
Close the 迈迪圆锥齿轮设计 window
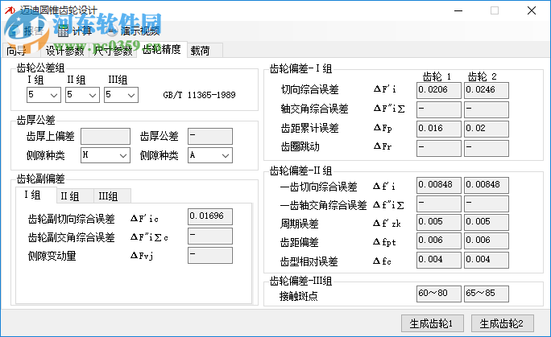point(532,10)
